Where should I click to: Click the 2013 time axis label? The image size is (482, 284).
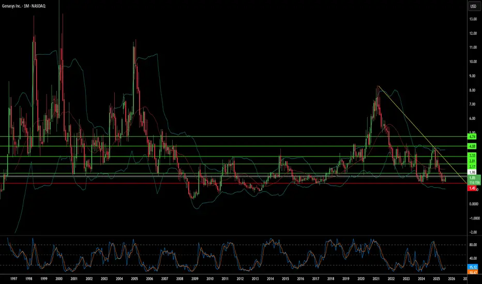[x=255, y=279]
